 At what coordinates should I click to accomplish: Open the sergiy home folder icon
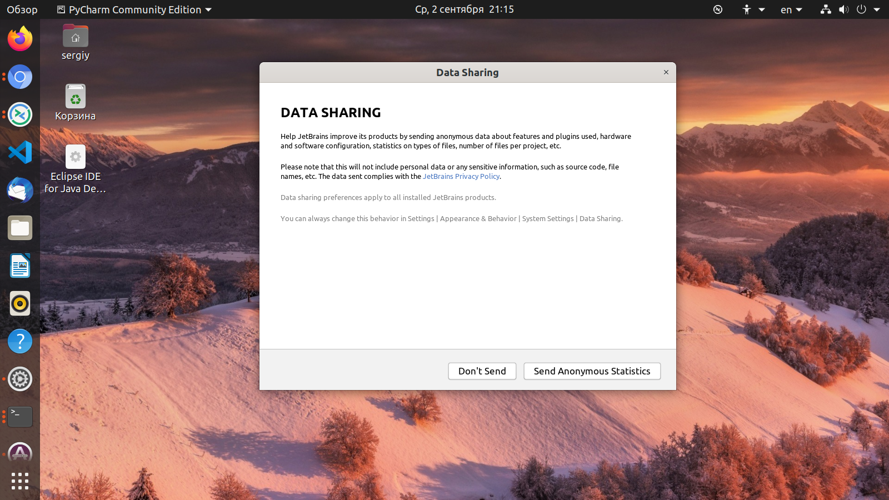76,42
